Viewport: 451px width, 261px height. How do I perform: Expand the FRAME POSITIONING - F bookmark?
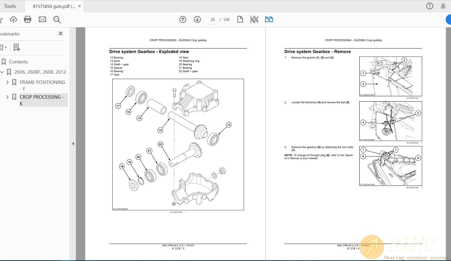tap(8, 82)
